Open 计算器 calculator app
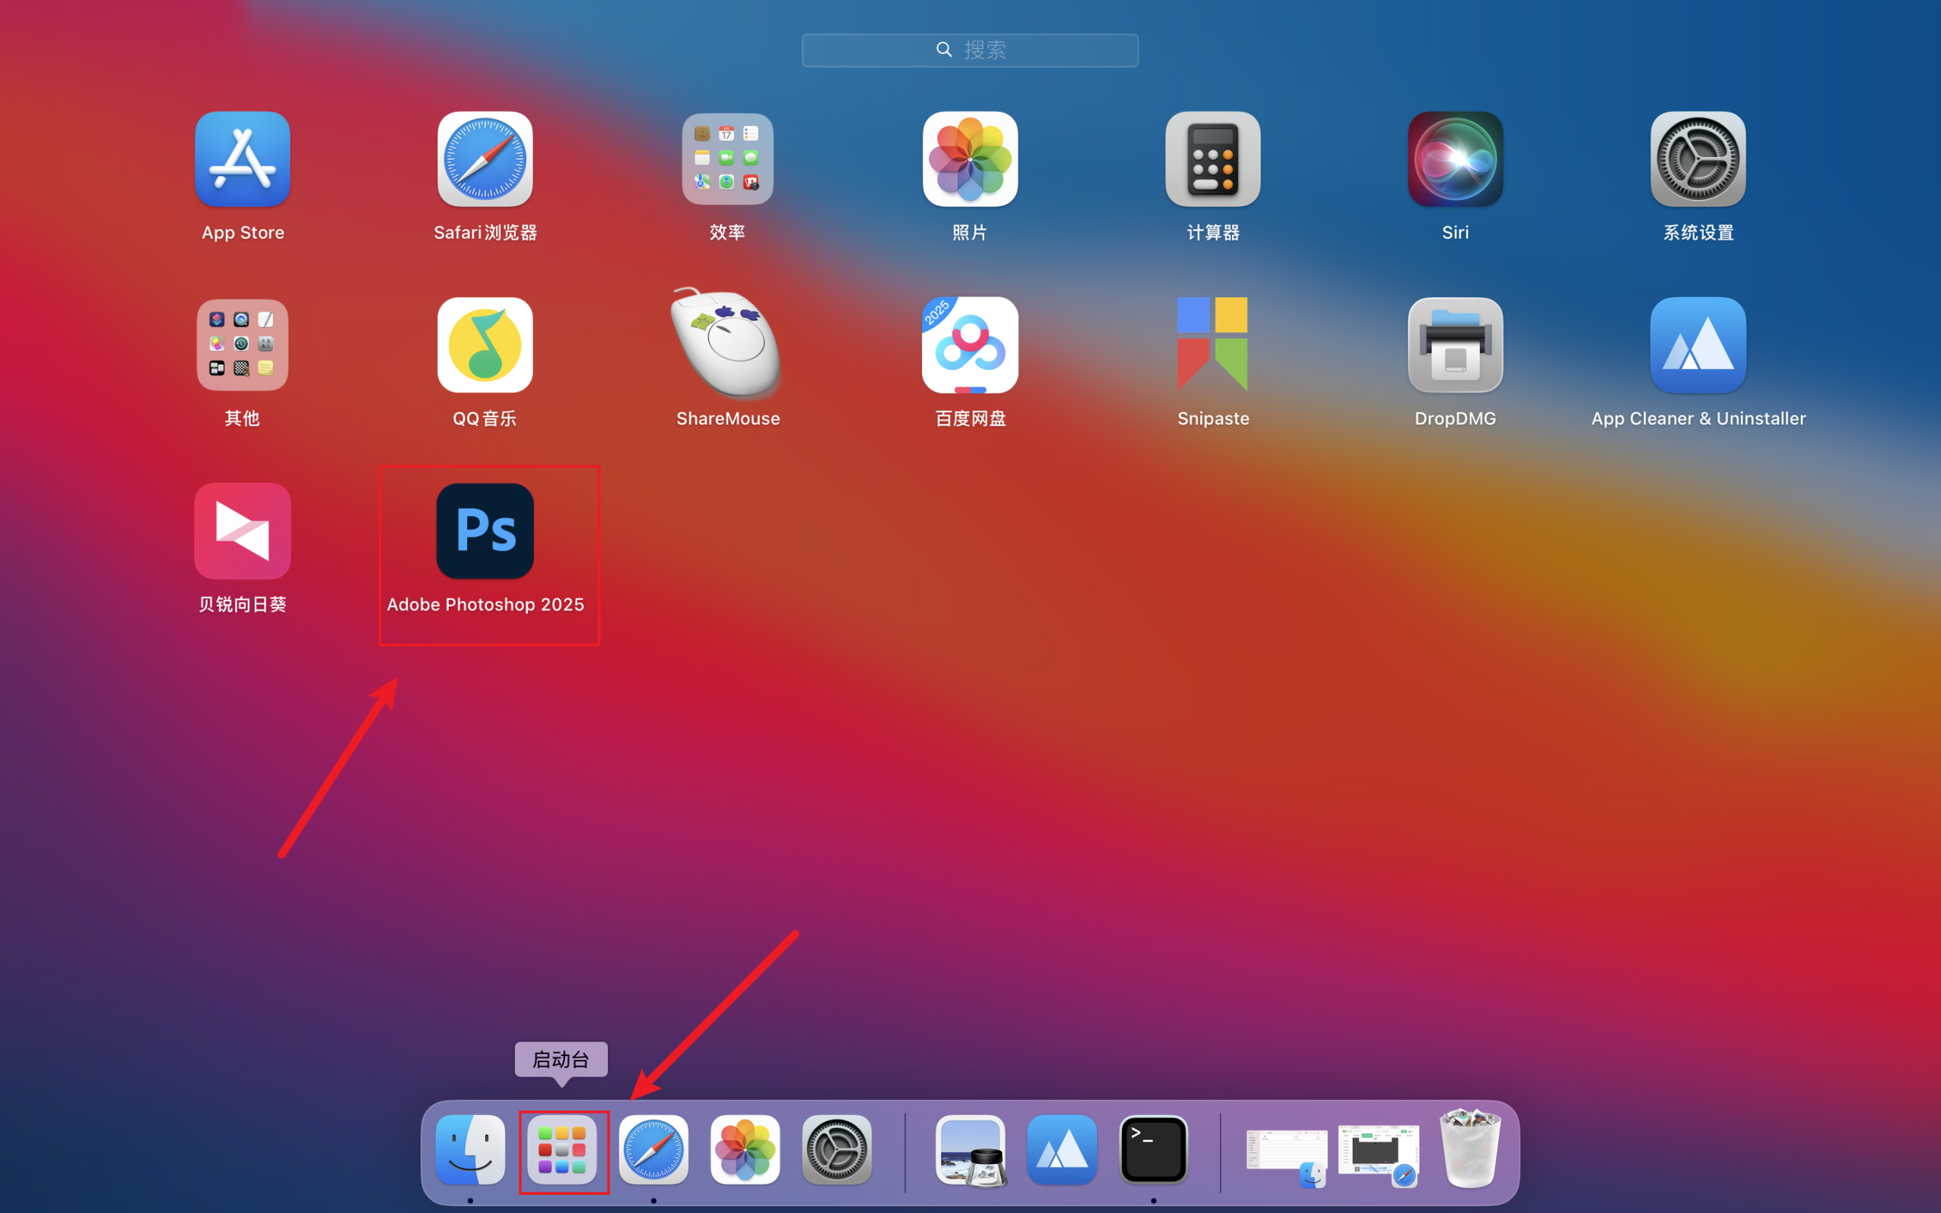The image size is (1941, 1213). [x=1212, y=160]
